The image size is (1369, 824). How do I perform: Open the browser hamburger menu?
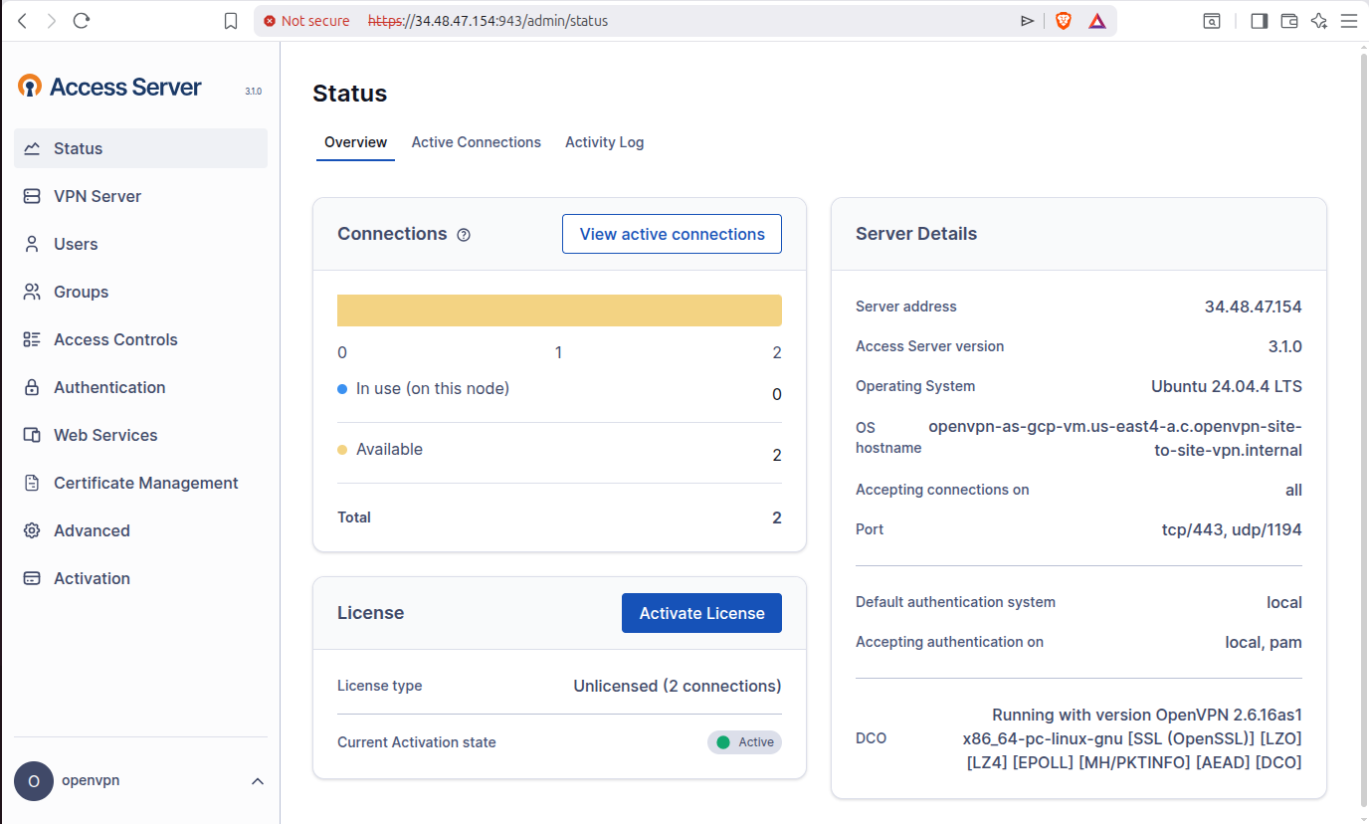tap(1349, 21)
